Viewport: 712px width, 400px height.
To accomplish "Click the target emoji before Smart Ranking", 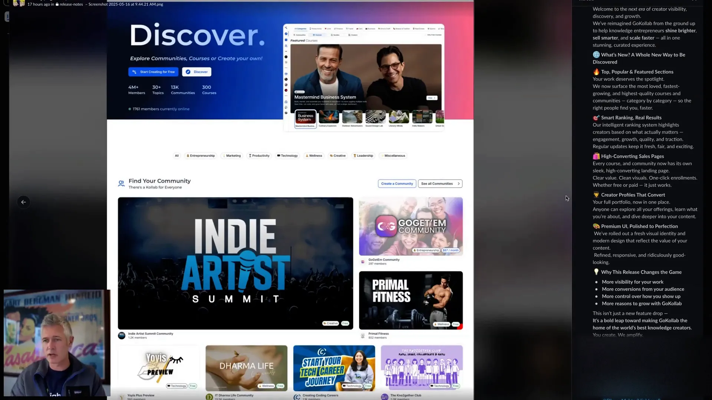I will click(596, 118).
